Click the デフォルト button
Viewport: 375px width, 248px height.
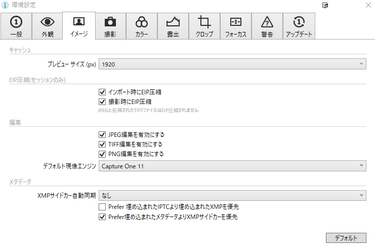(346, 238)
